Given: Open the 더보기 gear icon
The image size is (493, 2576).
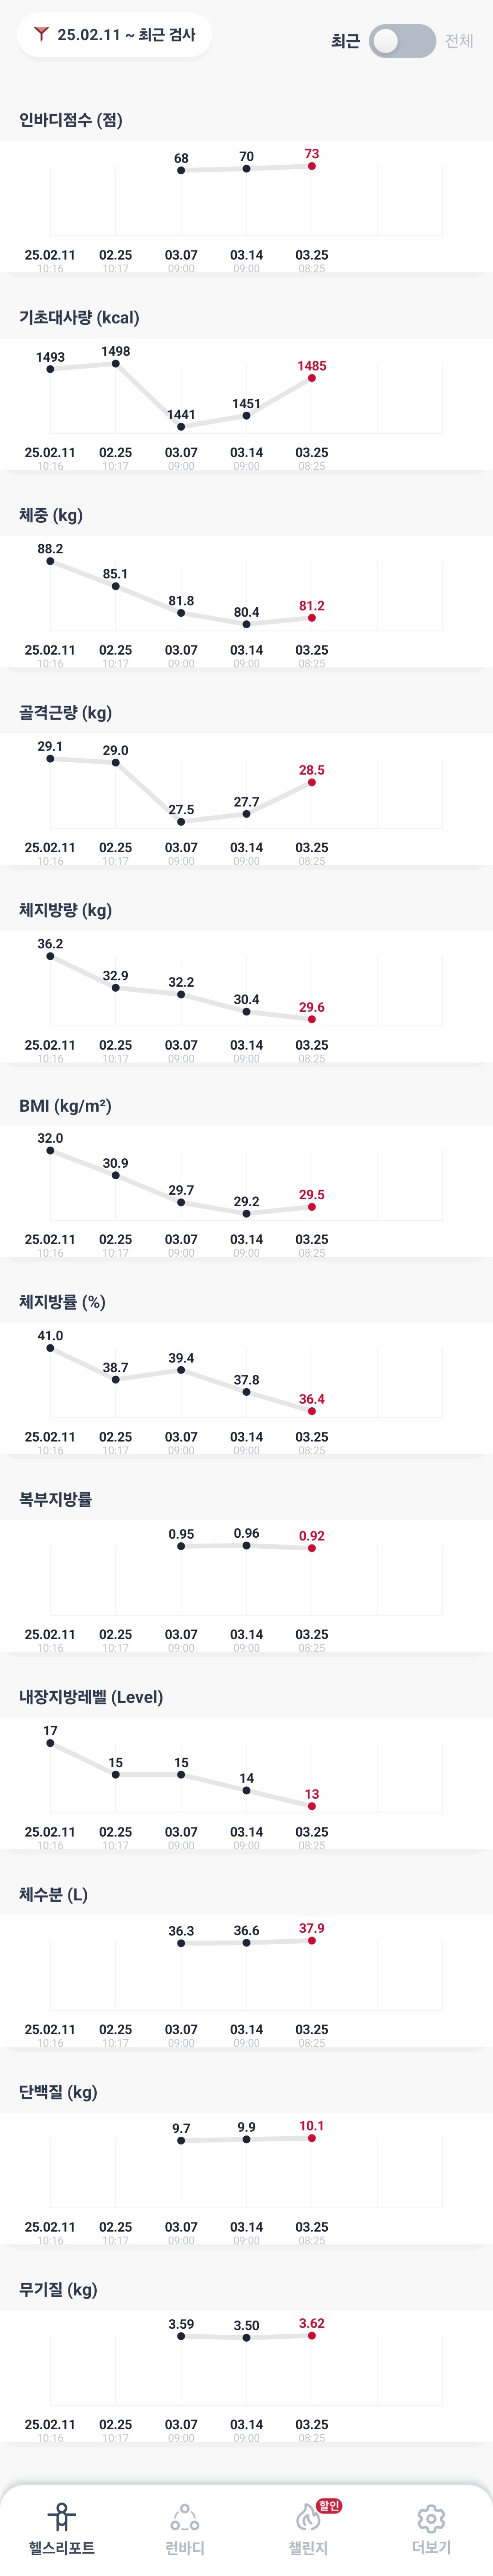Looking at the screenshot, I should pos(431,2517).
